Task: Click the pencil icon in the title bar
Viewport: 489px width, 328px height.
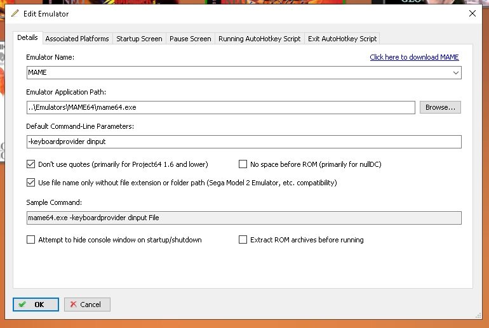Action: (15, 13)
